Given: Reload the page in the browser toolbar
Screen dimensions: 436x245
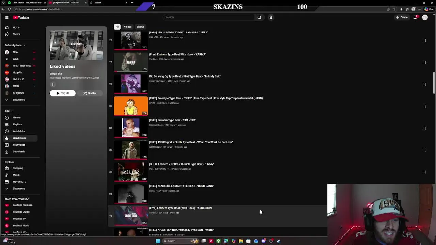Looking at the screenshot, I should tap(10, 9).
